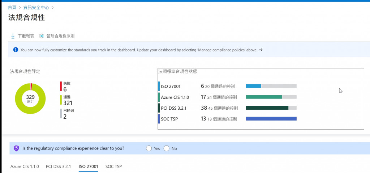Click the 45 個通過的控制 text for PCI DSS

[x=223, y=108]
